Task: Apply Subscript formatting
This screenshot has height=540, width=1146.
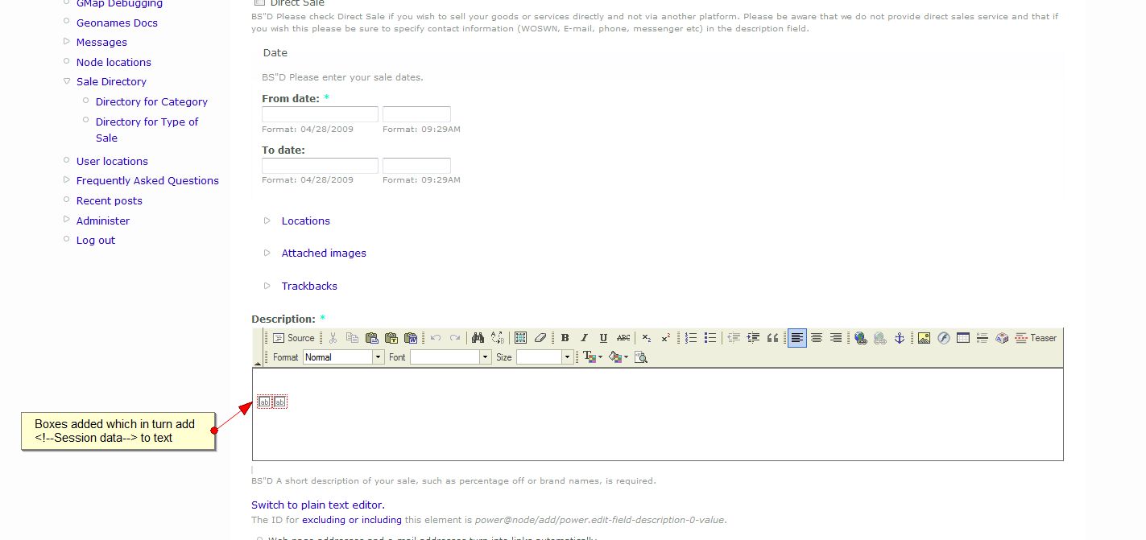Action: 647,338
